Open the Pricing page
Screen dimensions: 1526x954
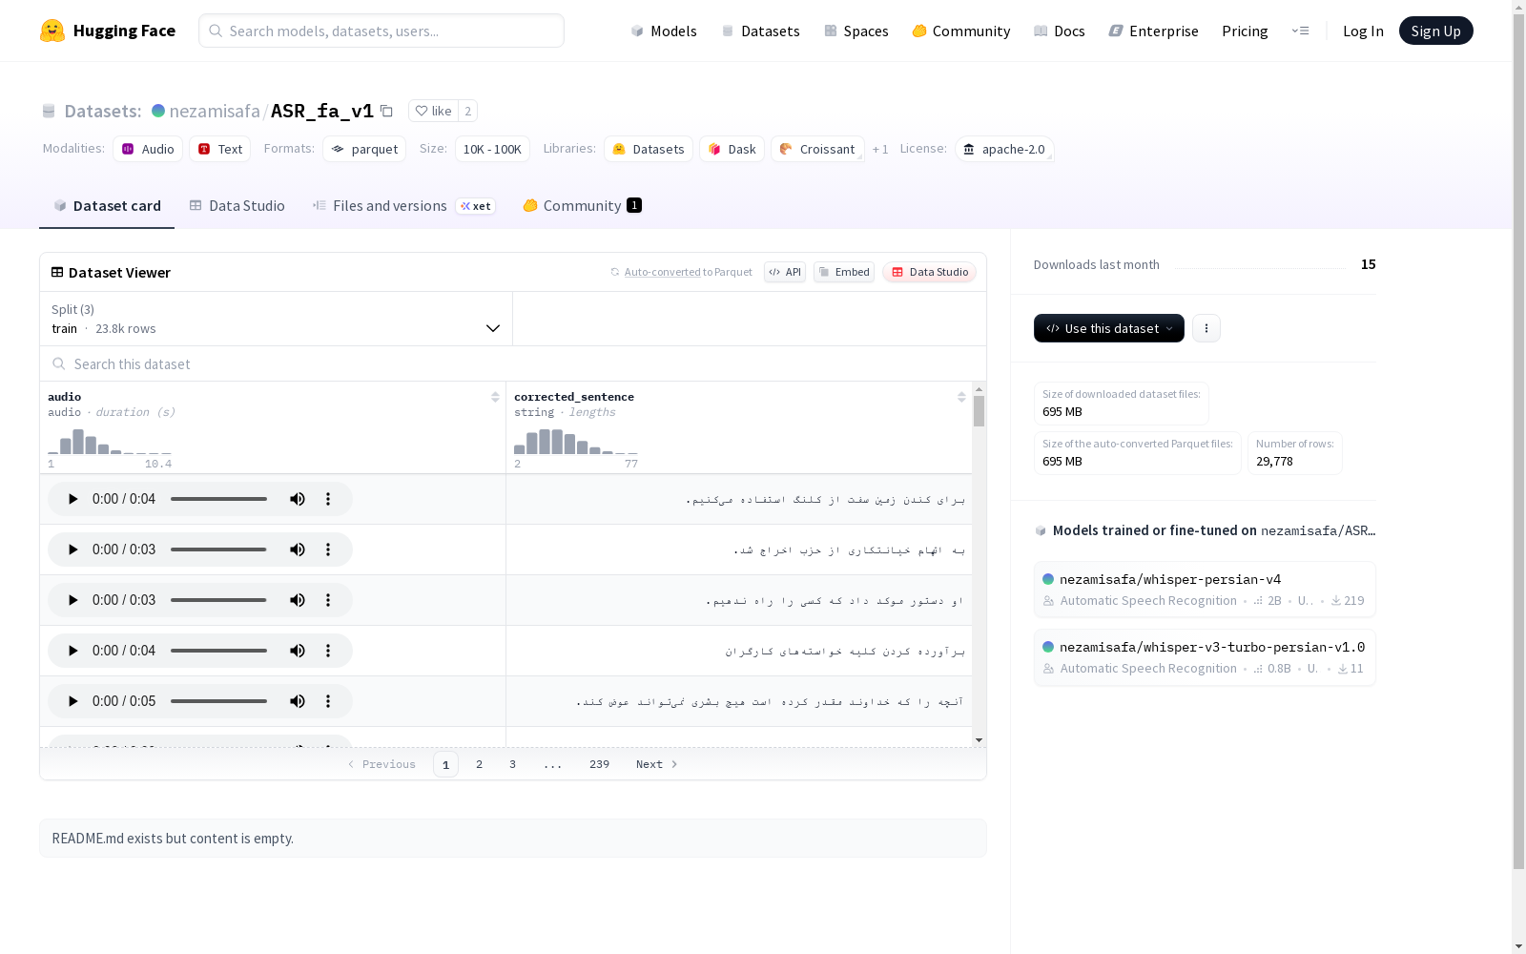point(1245,31)
